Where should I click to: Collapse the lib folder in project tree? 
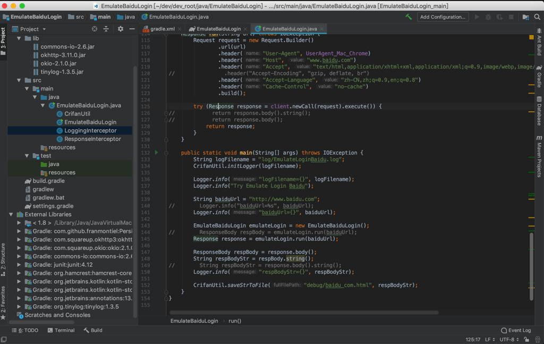20,38
